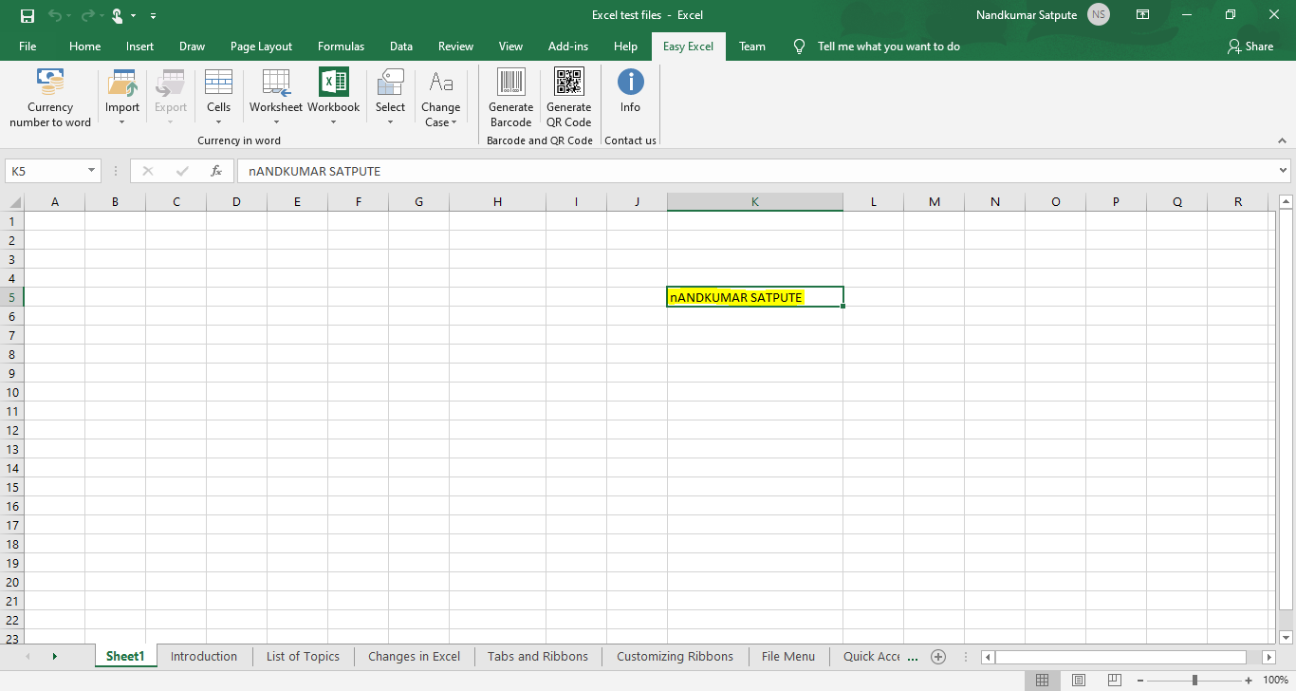The height and width of the screenshot is (691, 1296).
Task: Open the Formulas ribbon tab
Action: click(x=341, y=46)
